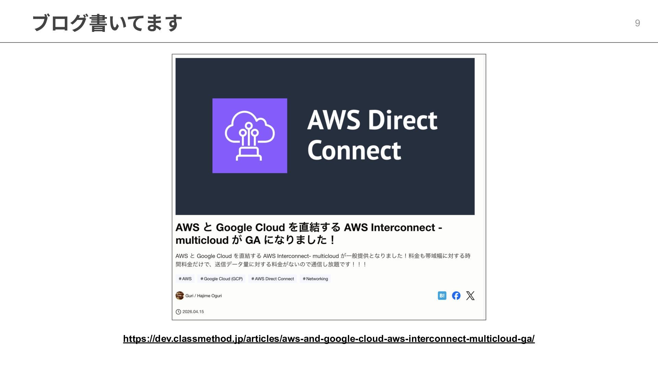
Task: Open the dev.classmethod.jp article URL link
Action: 329,339
